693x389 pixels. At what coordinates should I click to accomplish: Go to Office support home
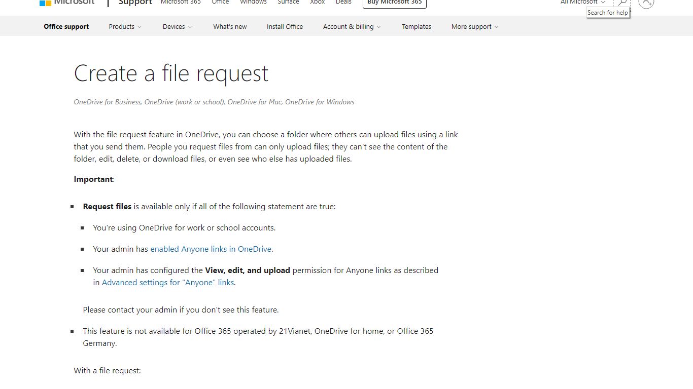coord(66,26)
